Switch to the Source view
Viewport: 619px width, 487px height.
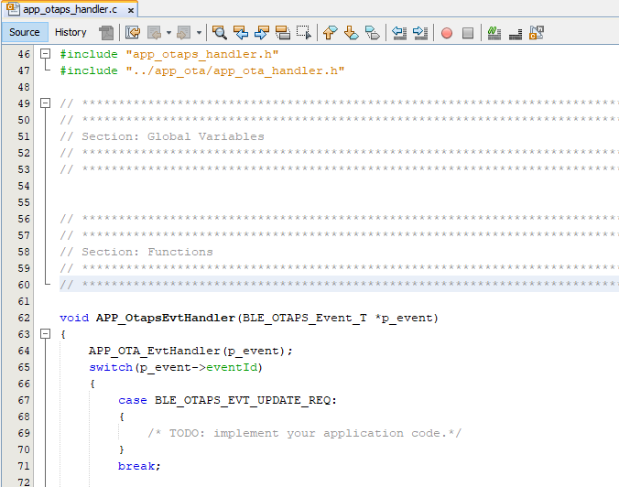point(25,32)
